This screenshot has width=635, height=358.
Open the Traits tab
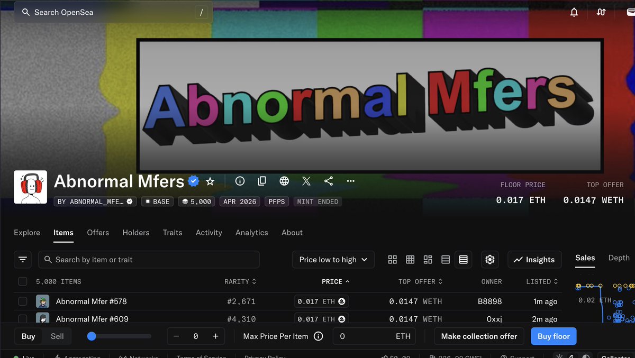173,233
